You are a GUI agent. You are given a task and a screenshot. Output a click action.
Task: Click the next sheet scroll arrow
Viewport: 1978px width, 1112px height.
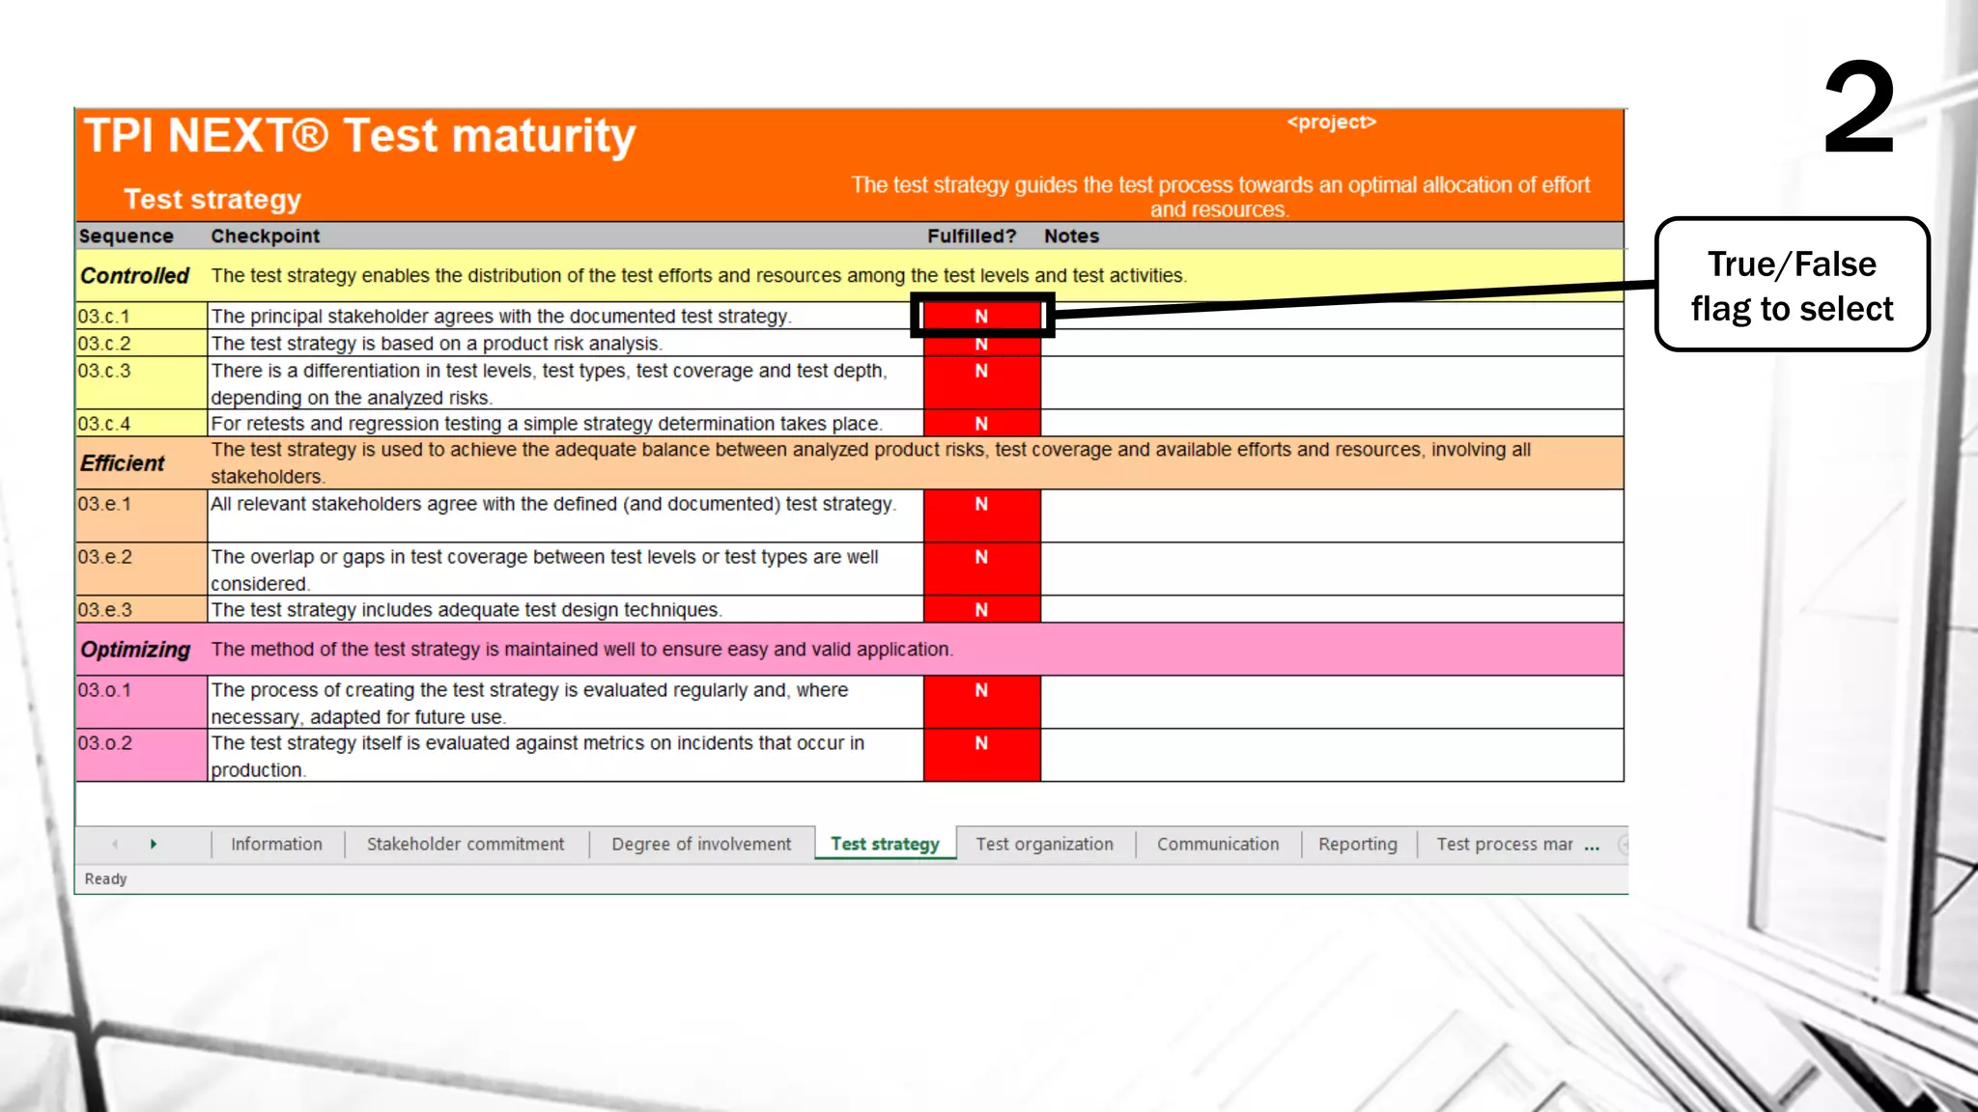coord(154,845)
